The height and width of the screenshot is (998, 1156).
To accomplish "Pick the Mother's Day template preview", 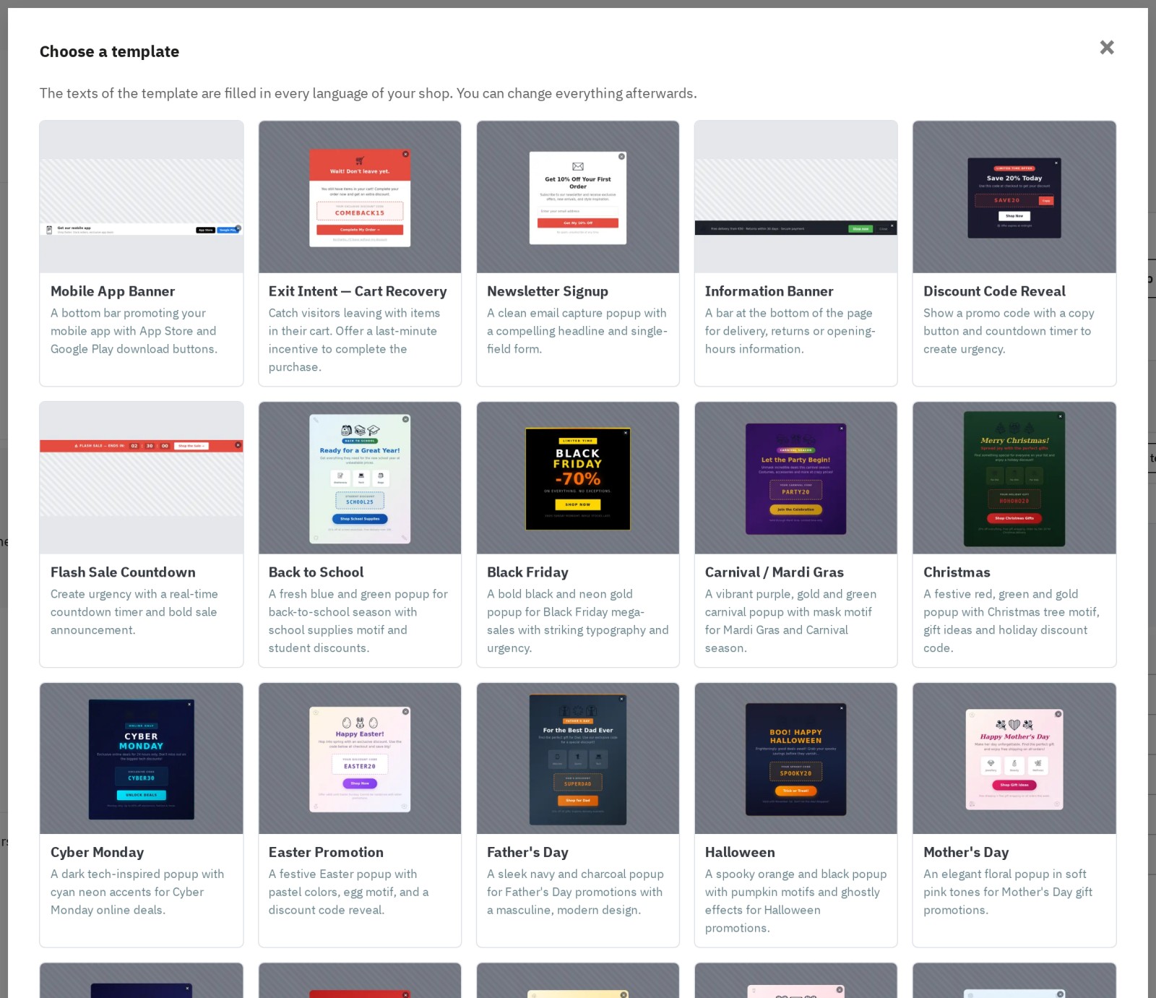I will (x=1014, y=758).
